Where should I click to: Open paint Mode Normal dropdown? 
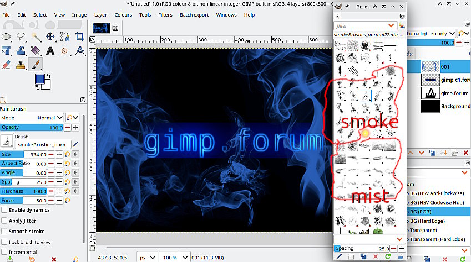(32, 118)
